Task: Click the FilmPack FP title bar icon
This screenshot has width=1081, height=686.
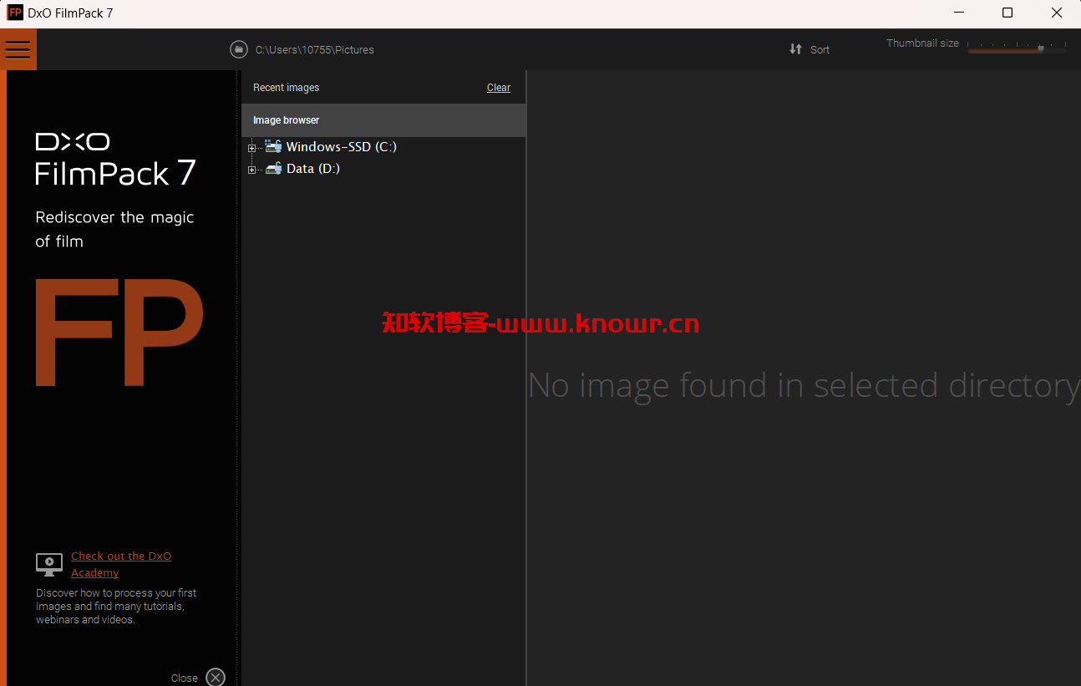Action: tap(15, 13)
